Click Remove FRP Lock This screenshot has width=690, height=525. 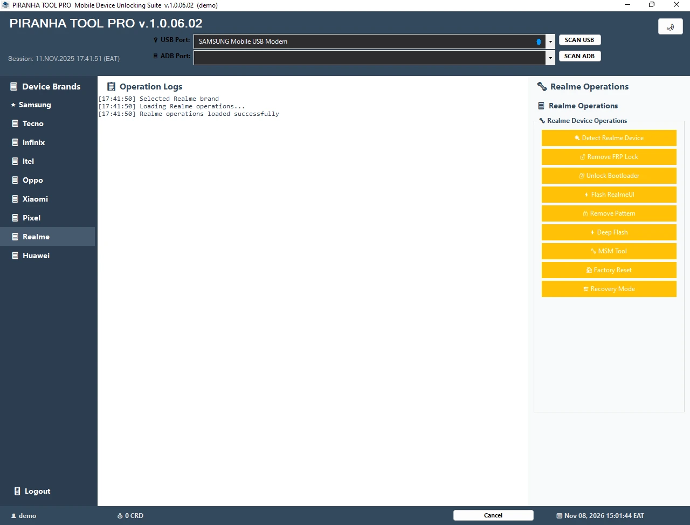609,157
